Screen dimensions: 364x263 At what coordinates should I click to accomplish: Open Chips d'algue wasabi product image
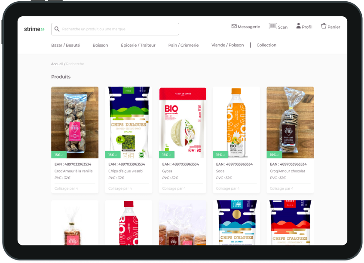pyautogui.click(x=128, y=122)
